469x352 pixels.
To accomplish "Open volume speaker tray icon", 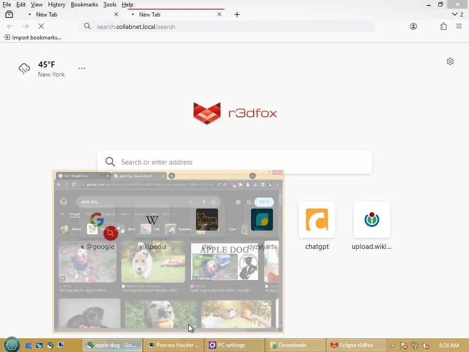I will coord(425,346).
